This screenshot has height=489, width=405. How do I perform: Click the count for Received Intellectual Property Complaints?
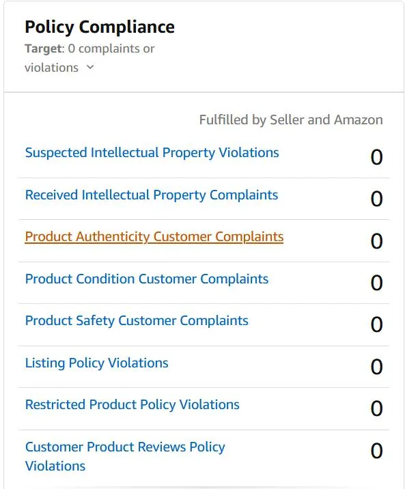[376, 199]
